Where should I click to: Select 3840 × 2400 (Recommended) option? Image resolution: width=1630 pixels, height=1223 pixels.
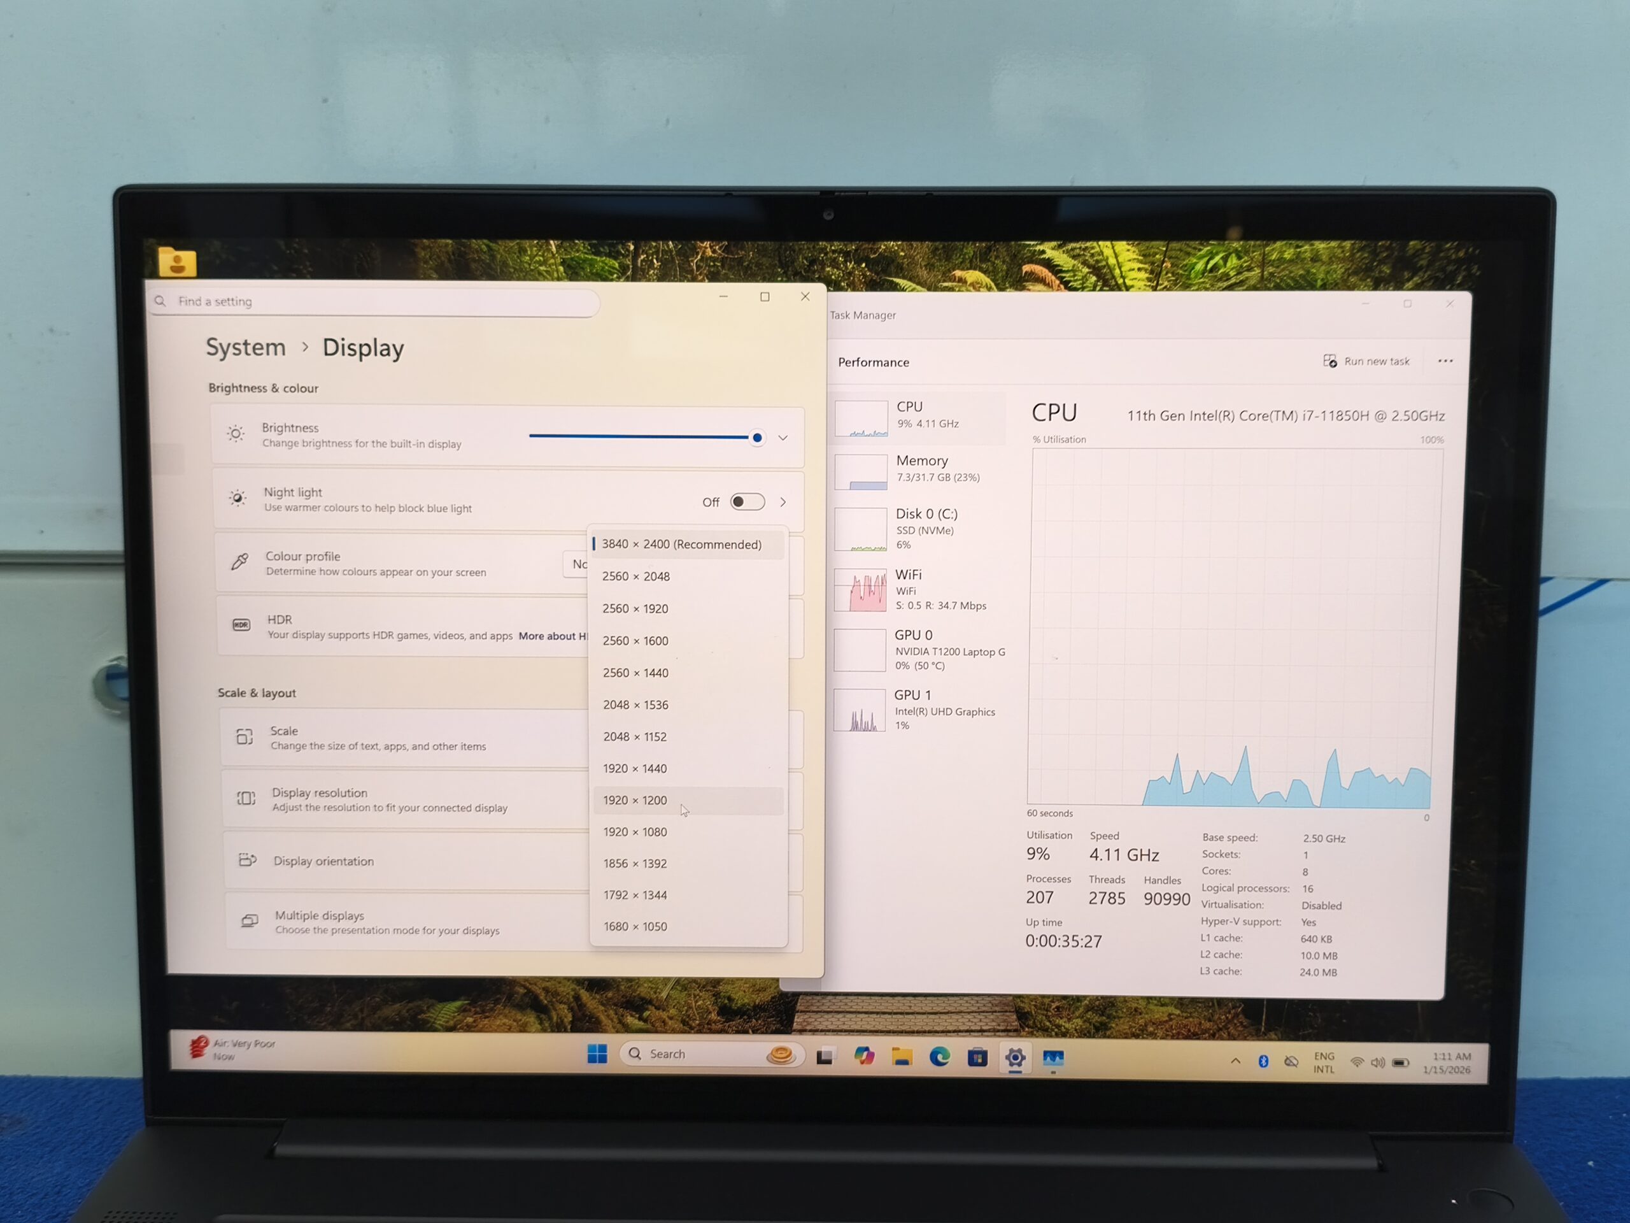tap(682, 544)
